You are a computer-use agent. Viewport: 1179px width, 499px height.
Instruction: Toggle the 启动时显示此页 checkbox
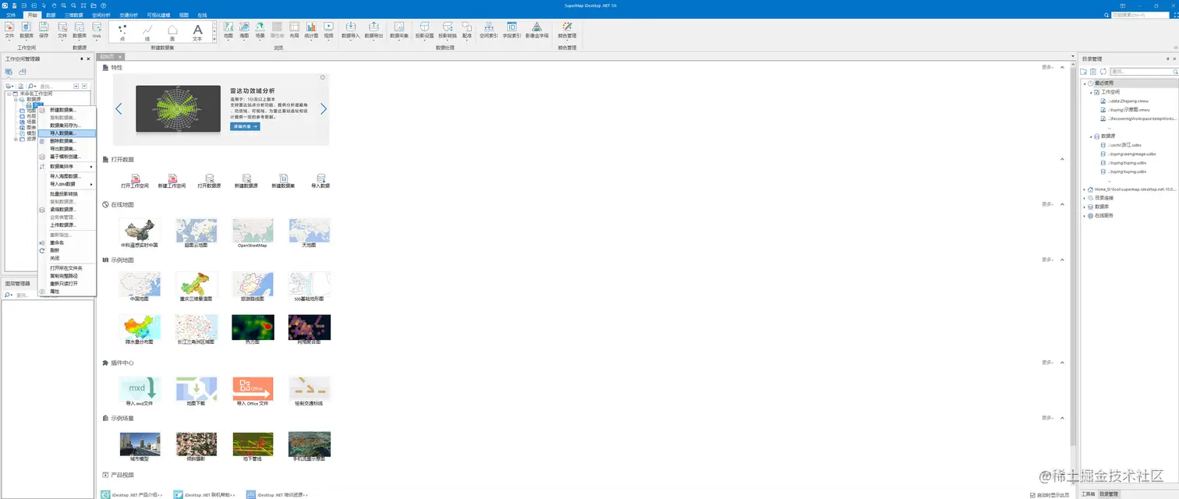[x=1034, y=495]
